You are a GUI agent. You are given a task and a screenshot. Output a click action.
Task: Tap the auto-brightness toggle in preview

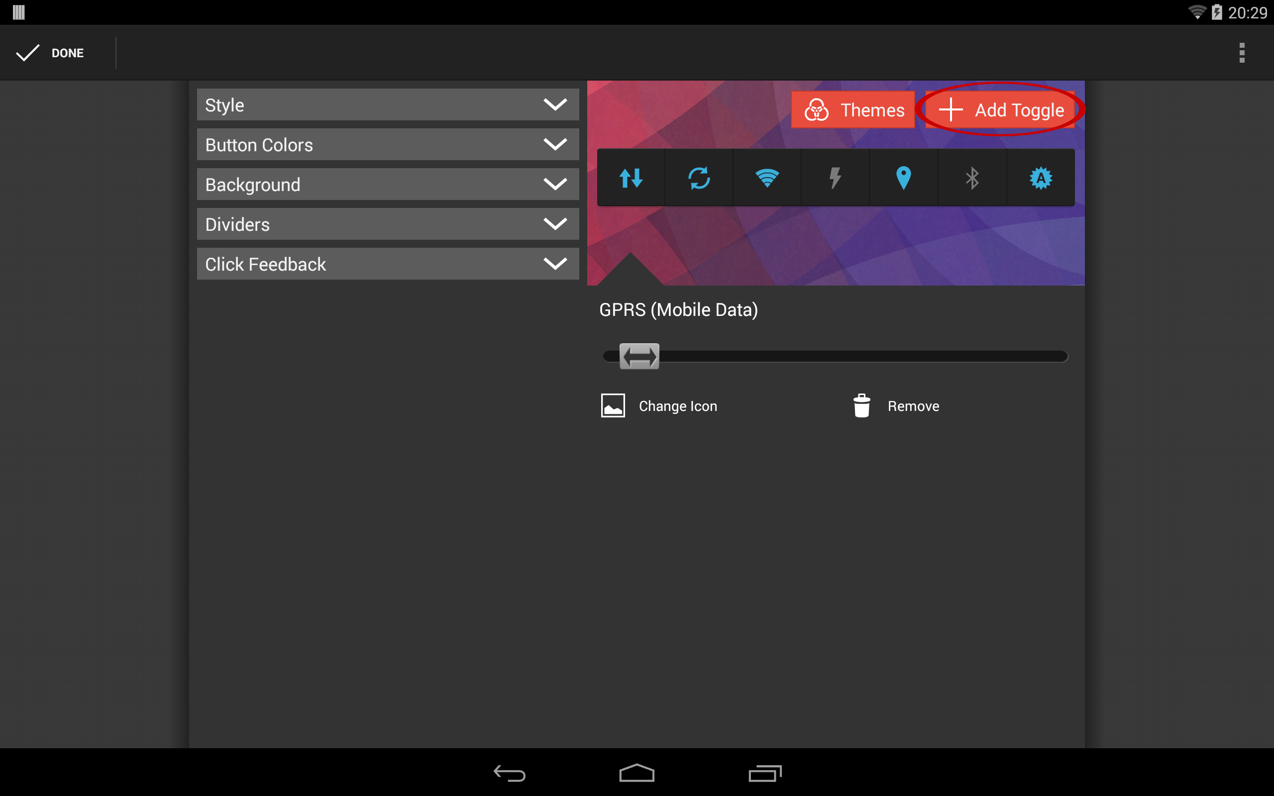point(1041,178)
